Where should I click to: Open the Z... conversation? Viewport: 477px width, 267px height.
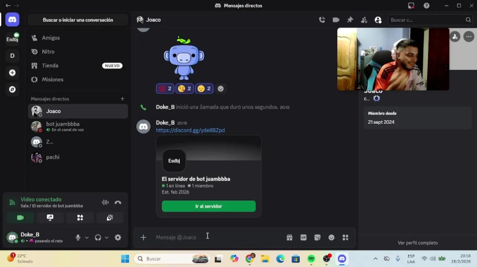78,142
